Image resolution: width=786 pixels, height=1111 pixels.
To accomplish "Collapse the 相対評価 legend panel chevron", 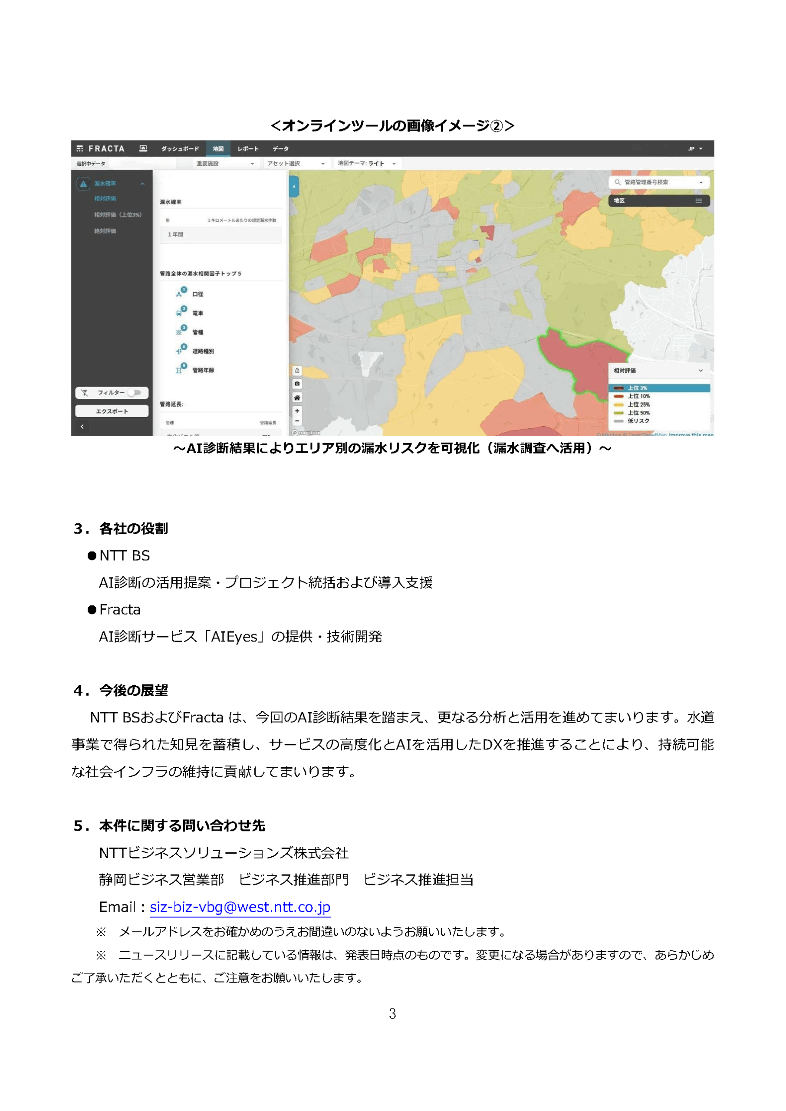I will pos(700,371).
